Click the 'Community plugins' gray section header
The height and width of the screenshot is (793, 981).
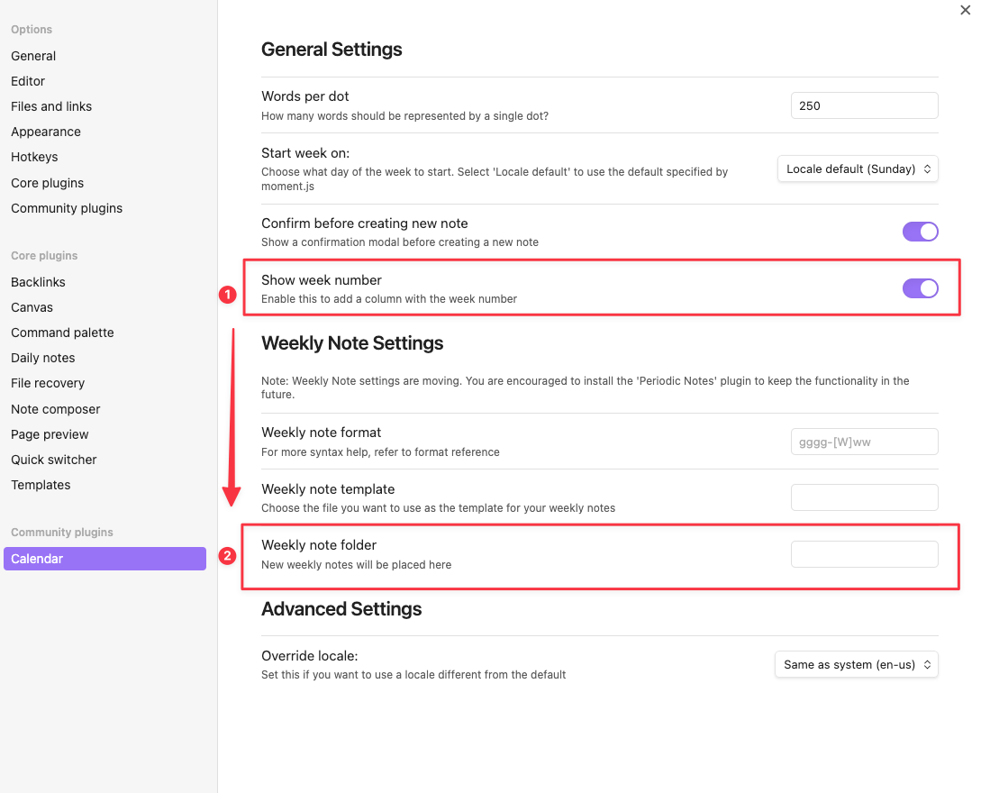62,533
